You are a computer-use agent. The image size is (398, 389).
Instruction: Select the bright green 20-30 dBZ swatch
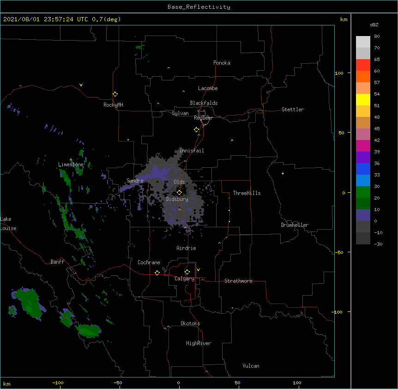(363, 192)
